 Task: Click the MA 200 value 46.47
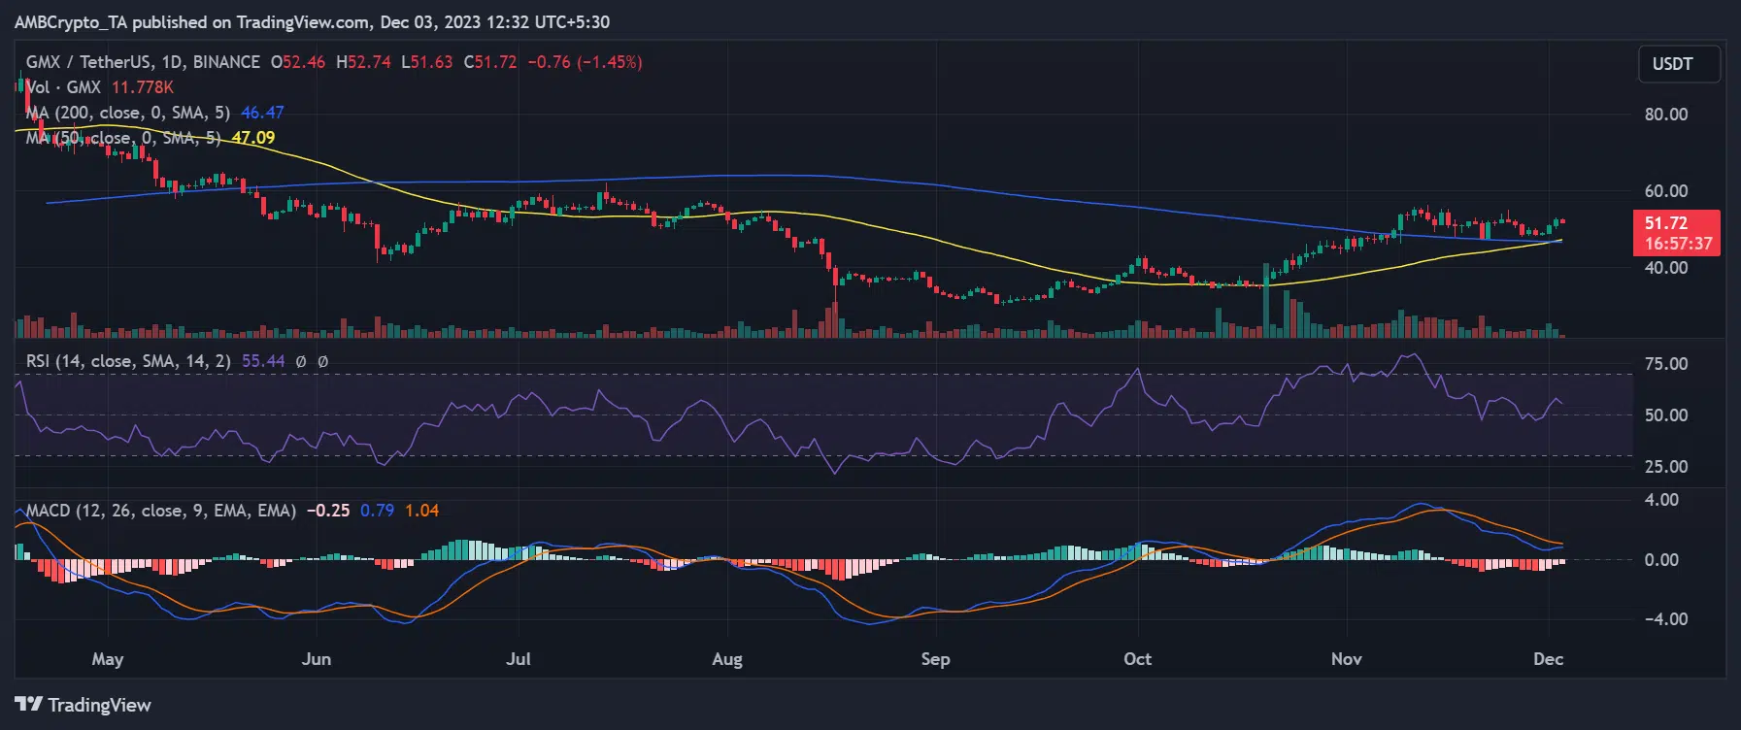coord(262,113)
